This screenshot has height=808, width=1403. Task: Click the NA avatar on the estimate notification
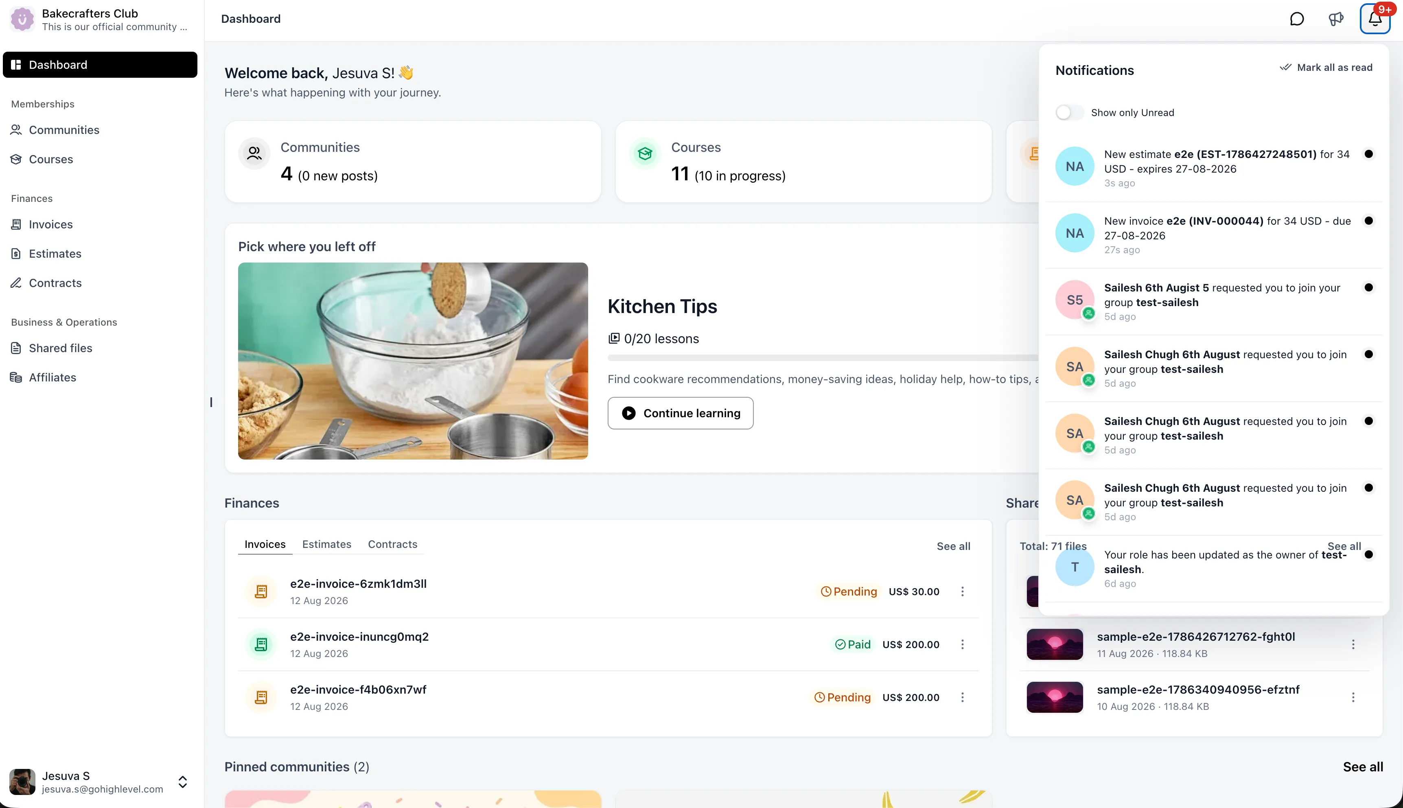tap(1075, 166)
